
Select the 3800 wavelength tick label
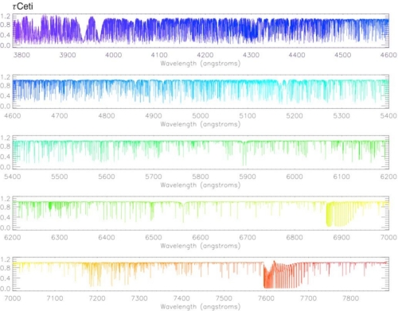(21, 55)
